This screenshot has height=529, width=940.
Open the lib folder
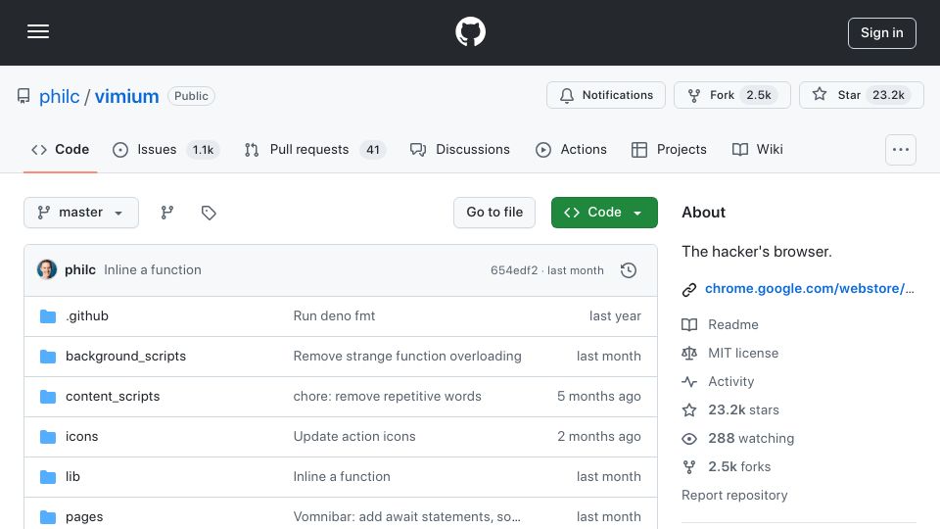coord(72,477)
